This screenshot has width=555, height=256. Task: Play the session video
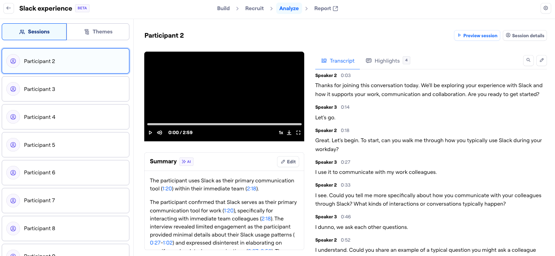(150, 132)
